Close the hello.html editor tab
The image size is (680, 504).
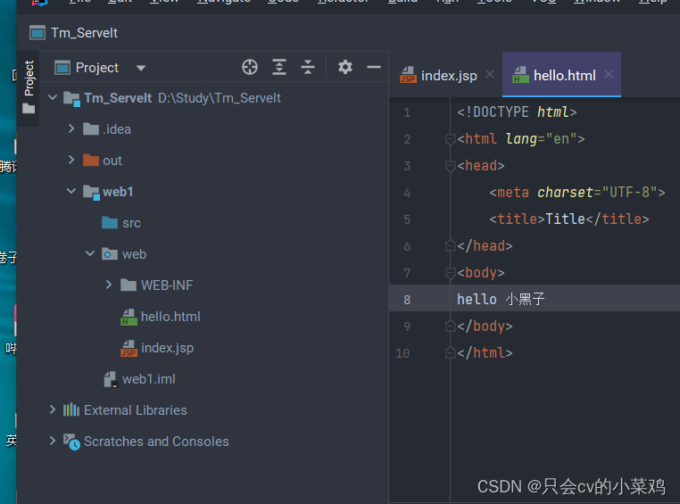tap(610, 75)
